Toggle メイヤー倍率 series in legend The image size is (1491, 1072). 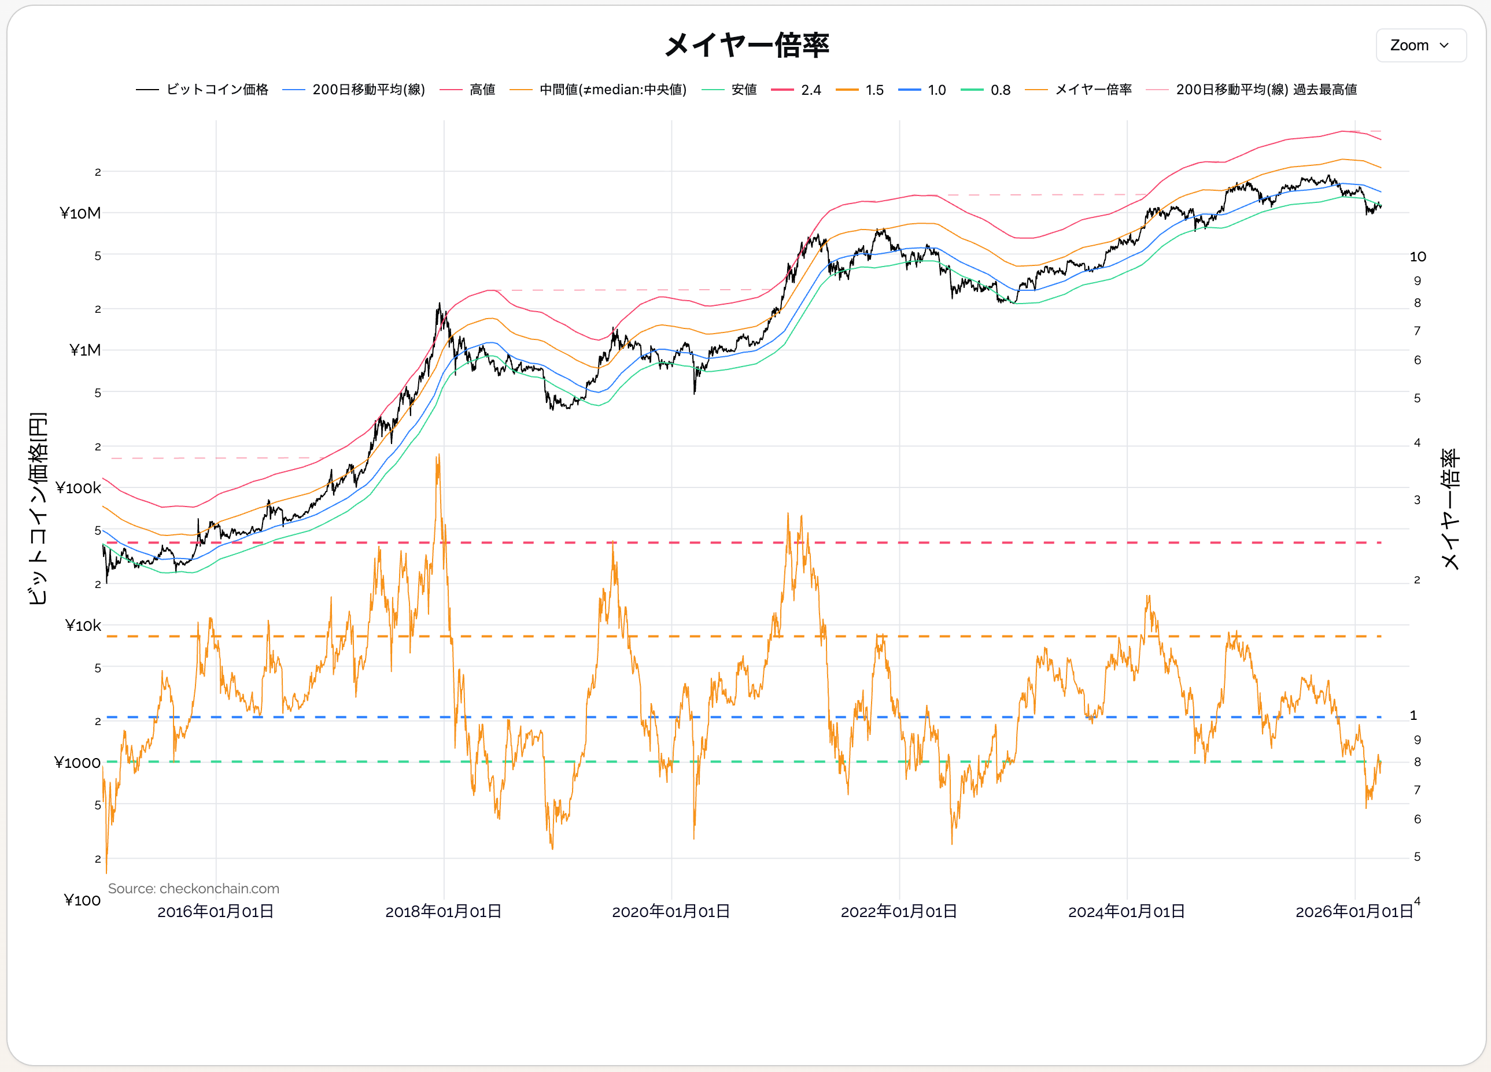1093,90
